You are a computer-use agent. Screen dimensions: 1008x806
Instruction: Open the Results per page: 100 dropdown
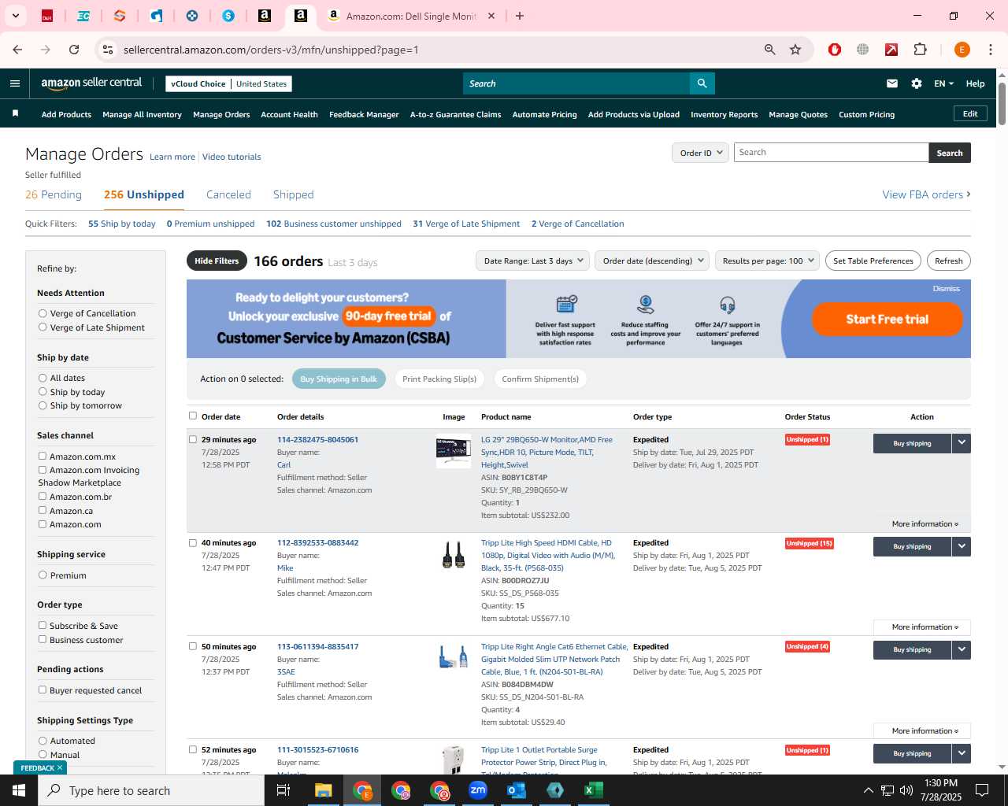coord(767,261)
